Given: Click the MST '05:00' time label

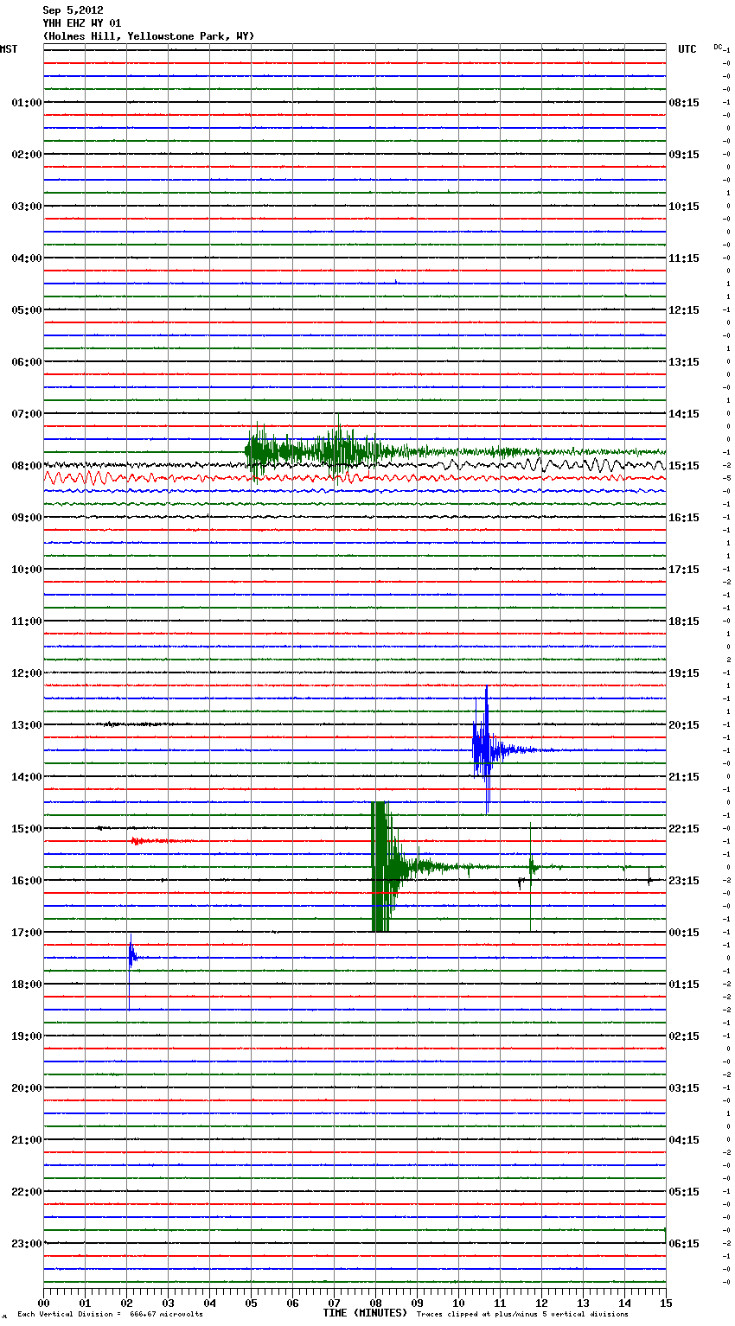Looking at the screenshot, I should 27,310.
